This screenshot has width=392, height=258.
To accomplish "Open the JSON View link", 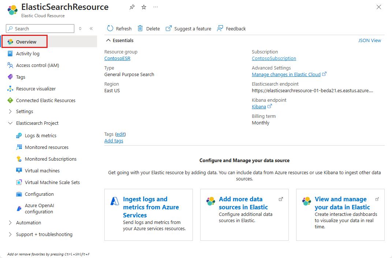I will [x=369, y=41].
